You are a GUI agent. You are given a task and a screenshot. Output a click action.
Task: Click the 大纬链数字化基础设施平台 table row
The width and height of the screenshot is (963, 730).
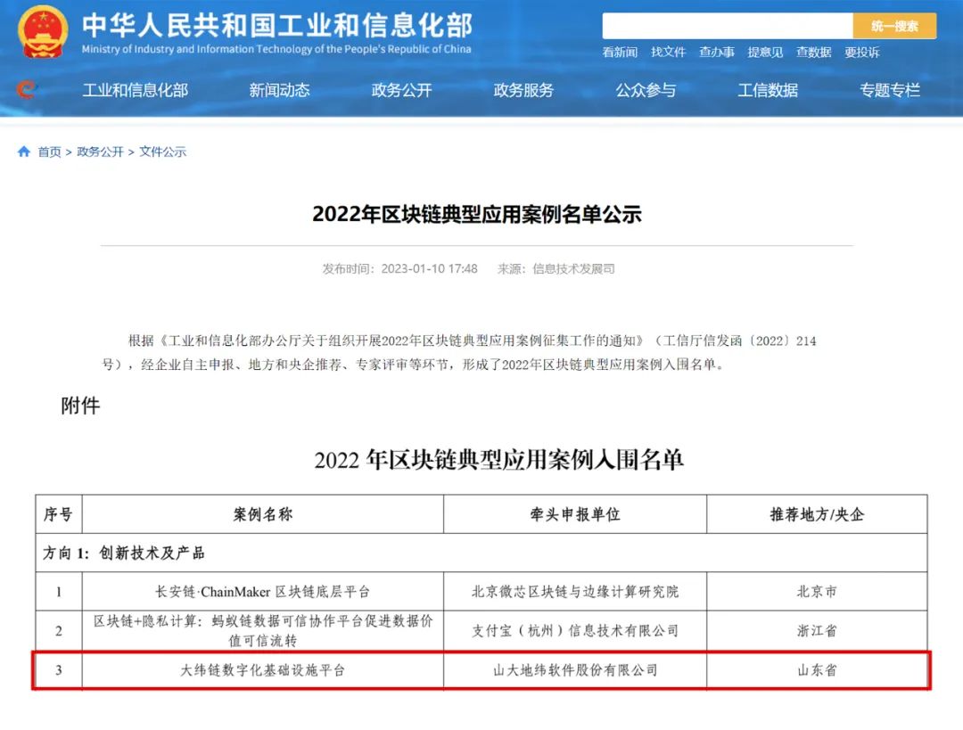point(262,669)
